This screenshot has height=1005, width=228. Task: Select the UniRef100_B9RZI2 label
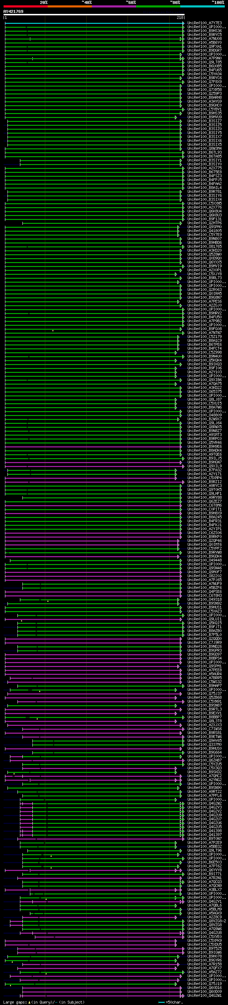click(204, 482)
